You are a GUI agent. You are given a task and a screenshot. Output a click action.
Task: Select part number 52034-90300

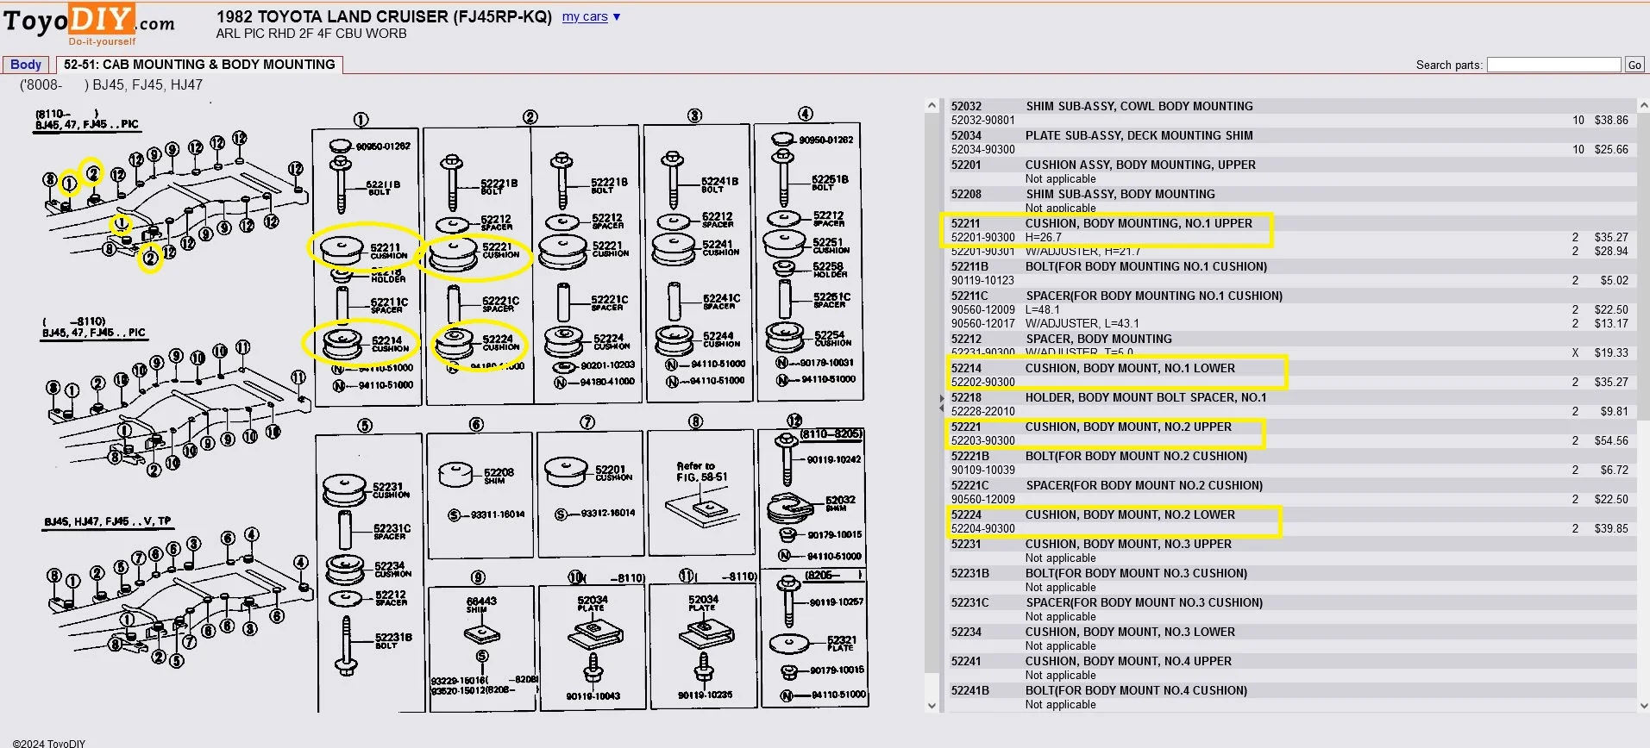(x=982, y=150)
